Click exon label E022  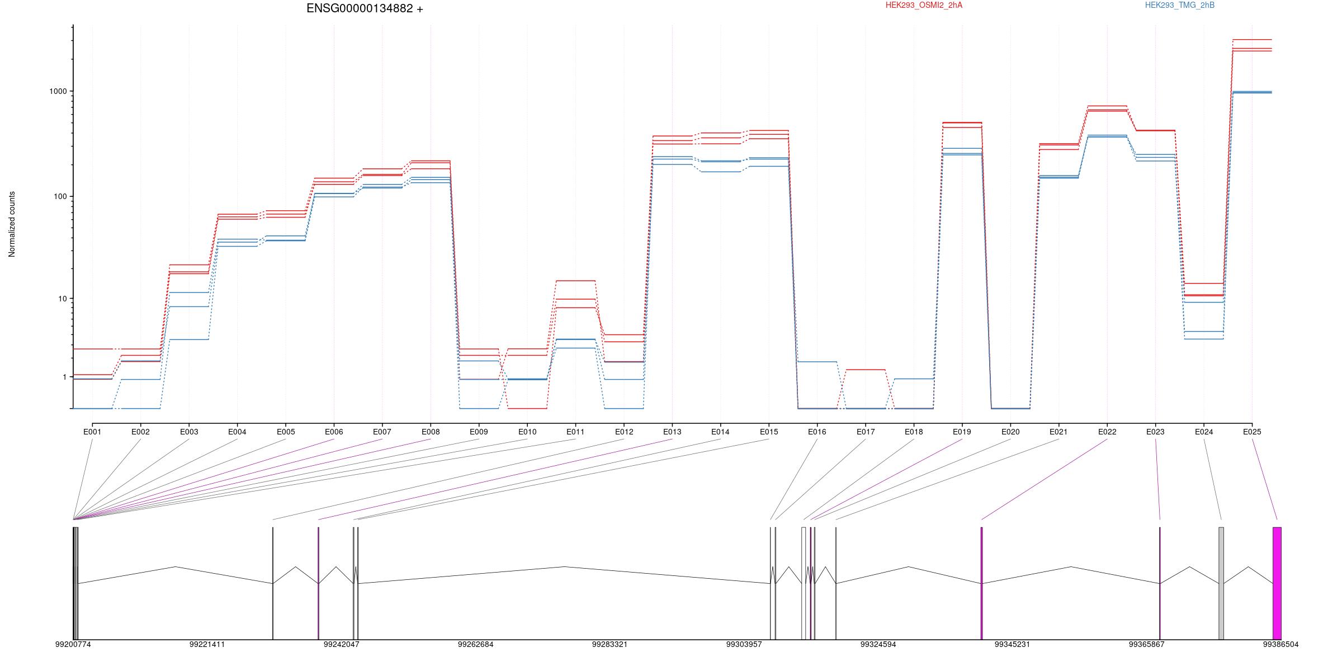[x=1107, y=432]
